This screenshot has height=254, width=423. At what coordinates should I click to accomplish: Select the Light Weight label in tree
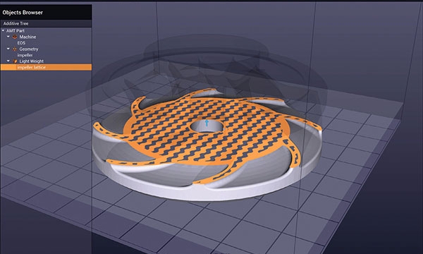pyautogui.click(x=31, y=61)
